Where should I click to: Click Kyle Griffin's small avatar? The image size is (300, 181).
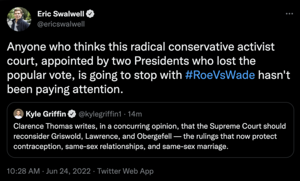[18, 114]
